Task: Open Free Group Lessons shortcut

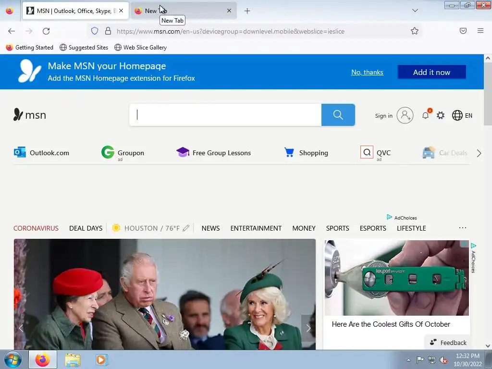Action: point(213,153)
